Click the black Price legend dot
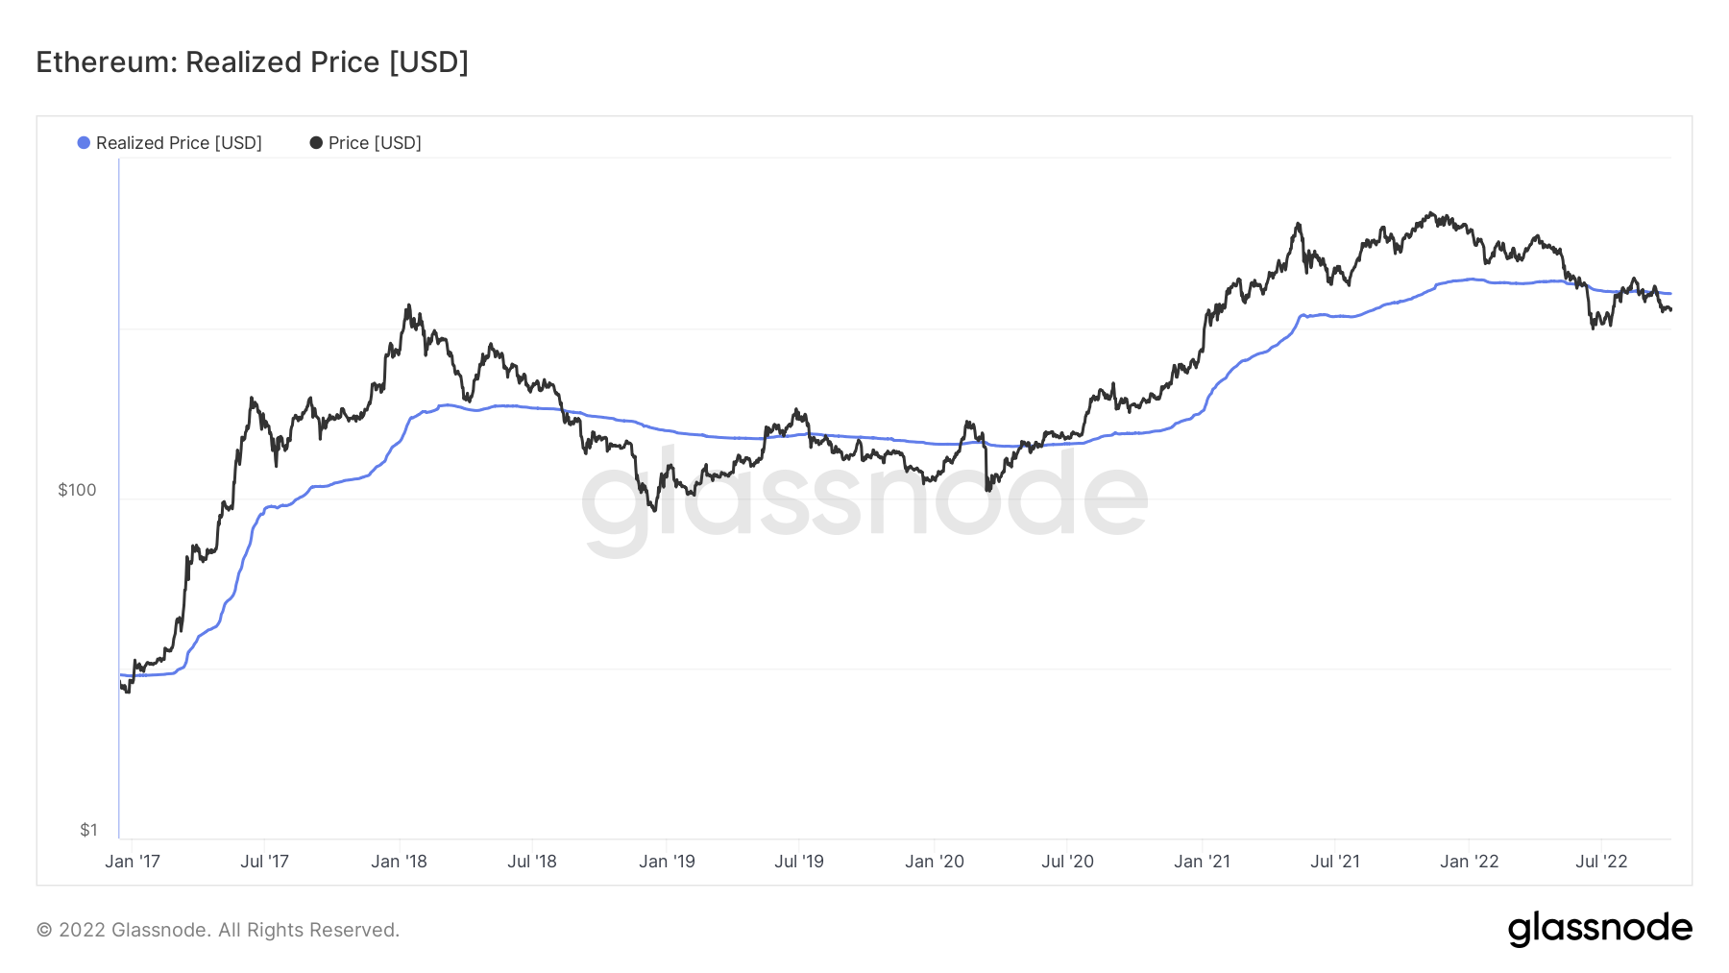Image resolution: width=1729 pixels, height=973 pixels. (x=316, y=143)
